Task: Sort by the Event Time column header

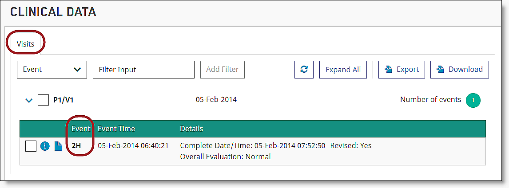Action: click(x=116, y=129)
